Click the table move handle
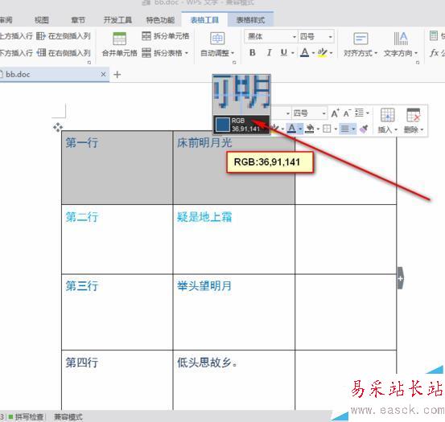 point(58,127)
